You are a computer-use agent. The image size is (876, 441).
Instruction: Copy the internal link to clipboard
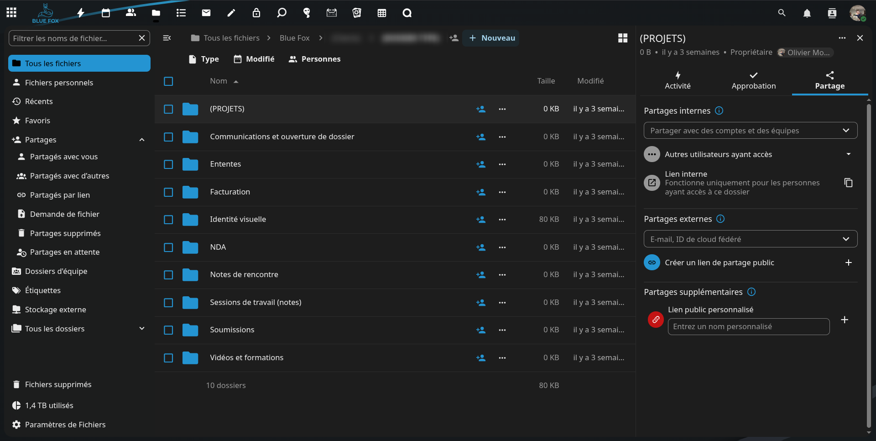coord(848,183)
